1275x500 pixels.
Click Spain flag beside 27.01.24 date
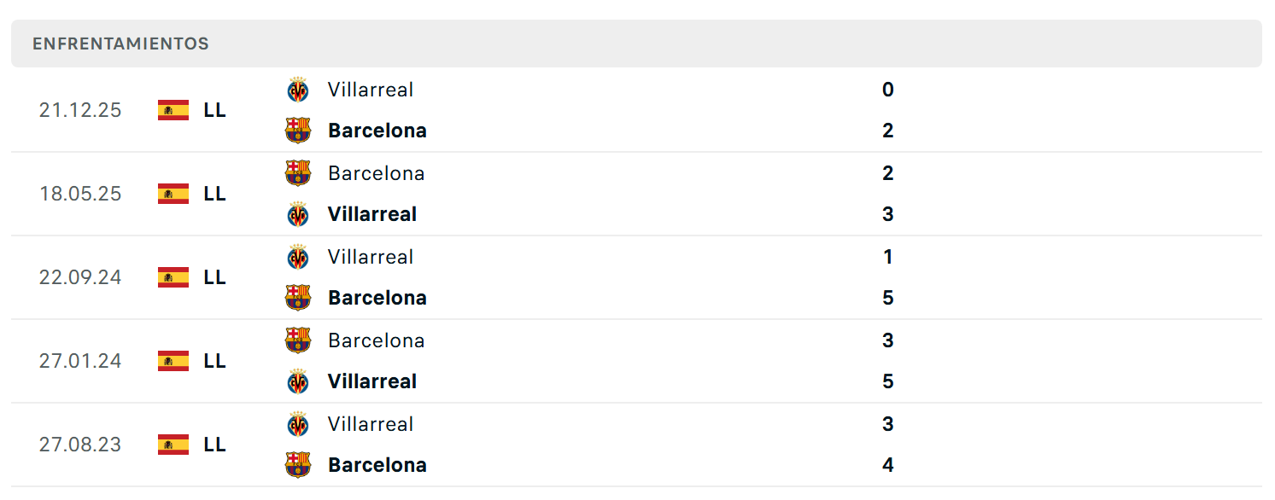coord(173,361)
